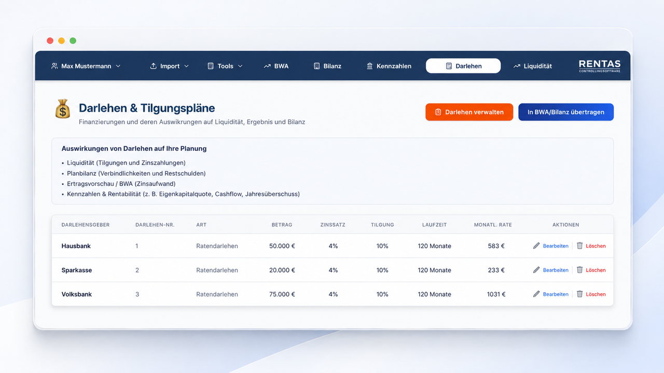
Task: Click In BWA/Bilanz übertragen button
Action: point(566,112)
